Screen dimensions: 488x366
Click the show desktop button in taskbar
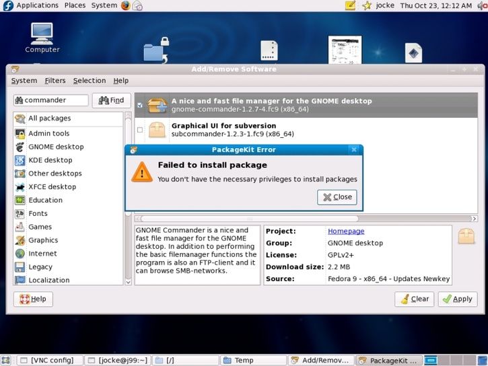[6, 361]
